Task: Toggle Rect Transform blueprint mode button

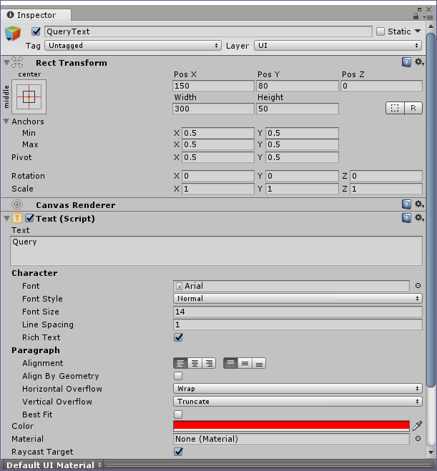Action: pos(395,108)
